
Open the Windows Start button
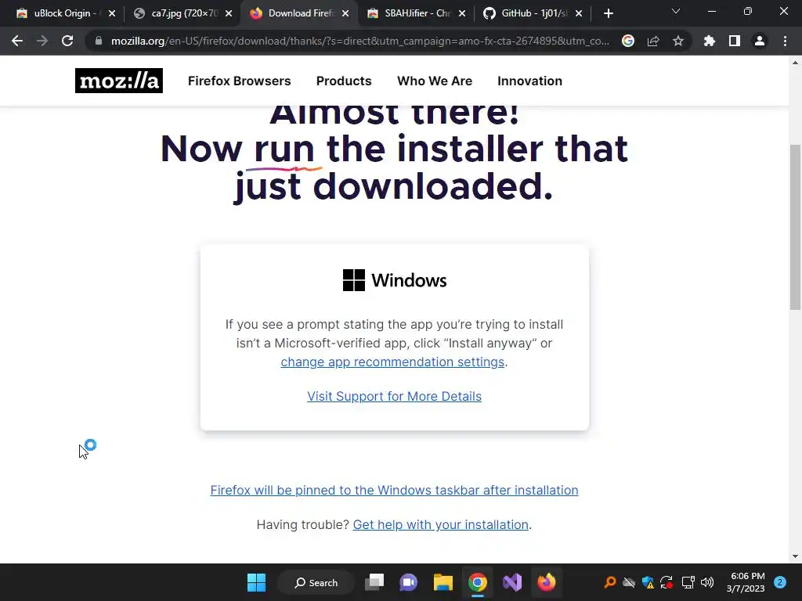click(x=256, y=582)
